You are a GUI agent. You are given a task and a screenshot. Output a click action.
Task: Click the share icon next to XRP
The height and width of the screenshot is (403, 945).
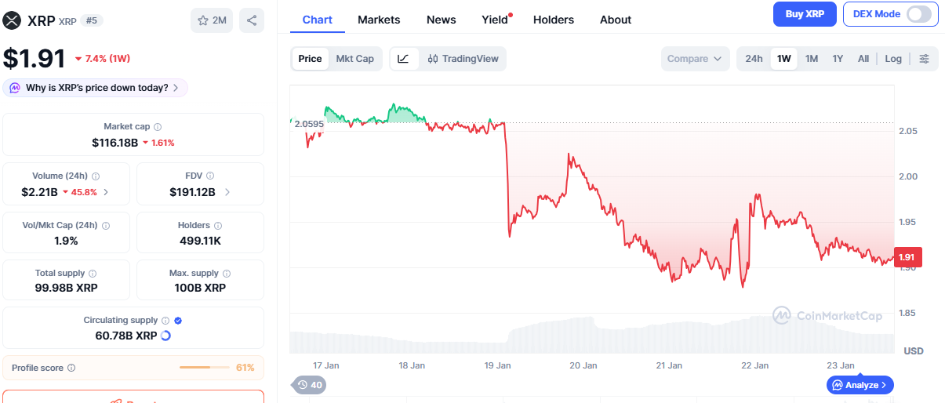[x=251, y=20]
